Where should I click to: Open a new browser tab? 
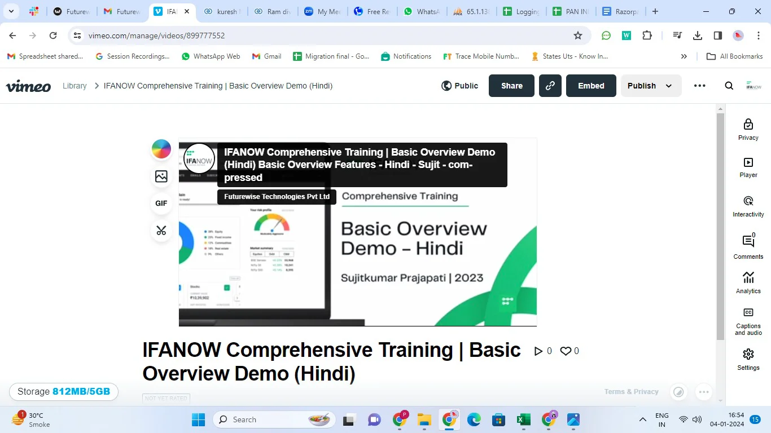655,11
